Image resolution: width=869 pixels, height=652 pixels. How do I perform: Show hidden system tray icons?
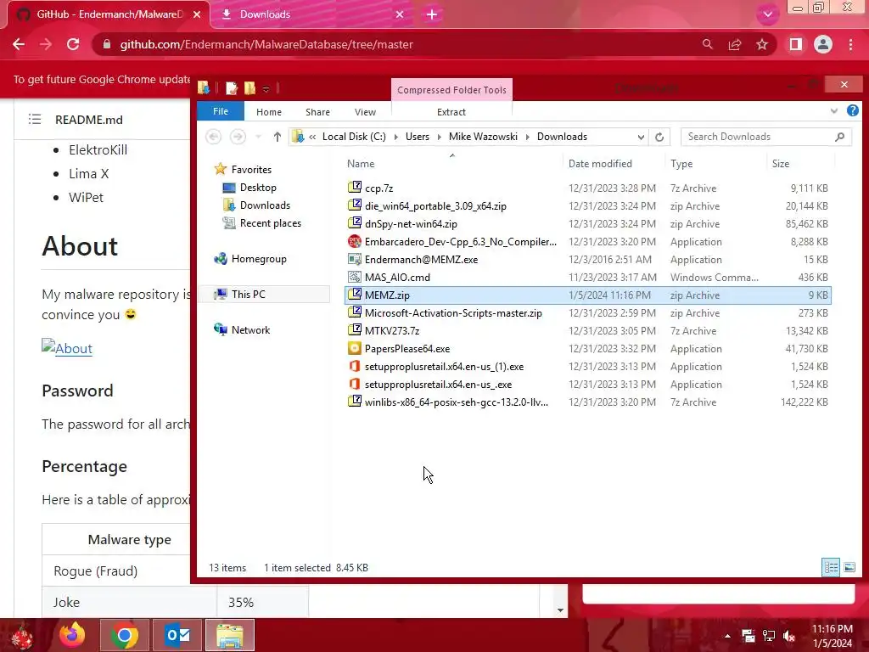(x=727, y=636)
